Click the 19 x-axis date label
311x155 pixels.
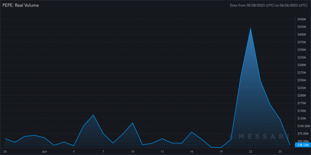pyautogui.click(x=221, y=152)
